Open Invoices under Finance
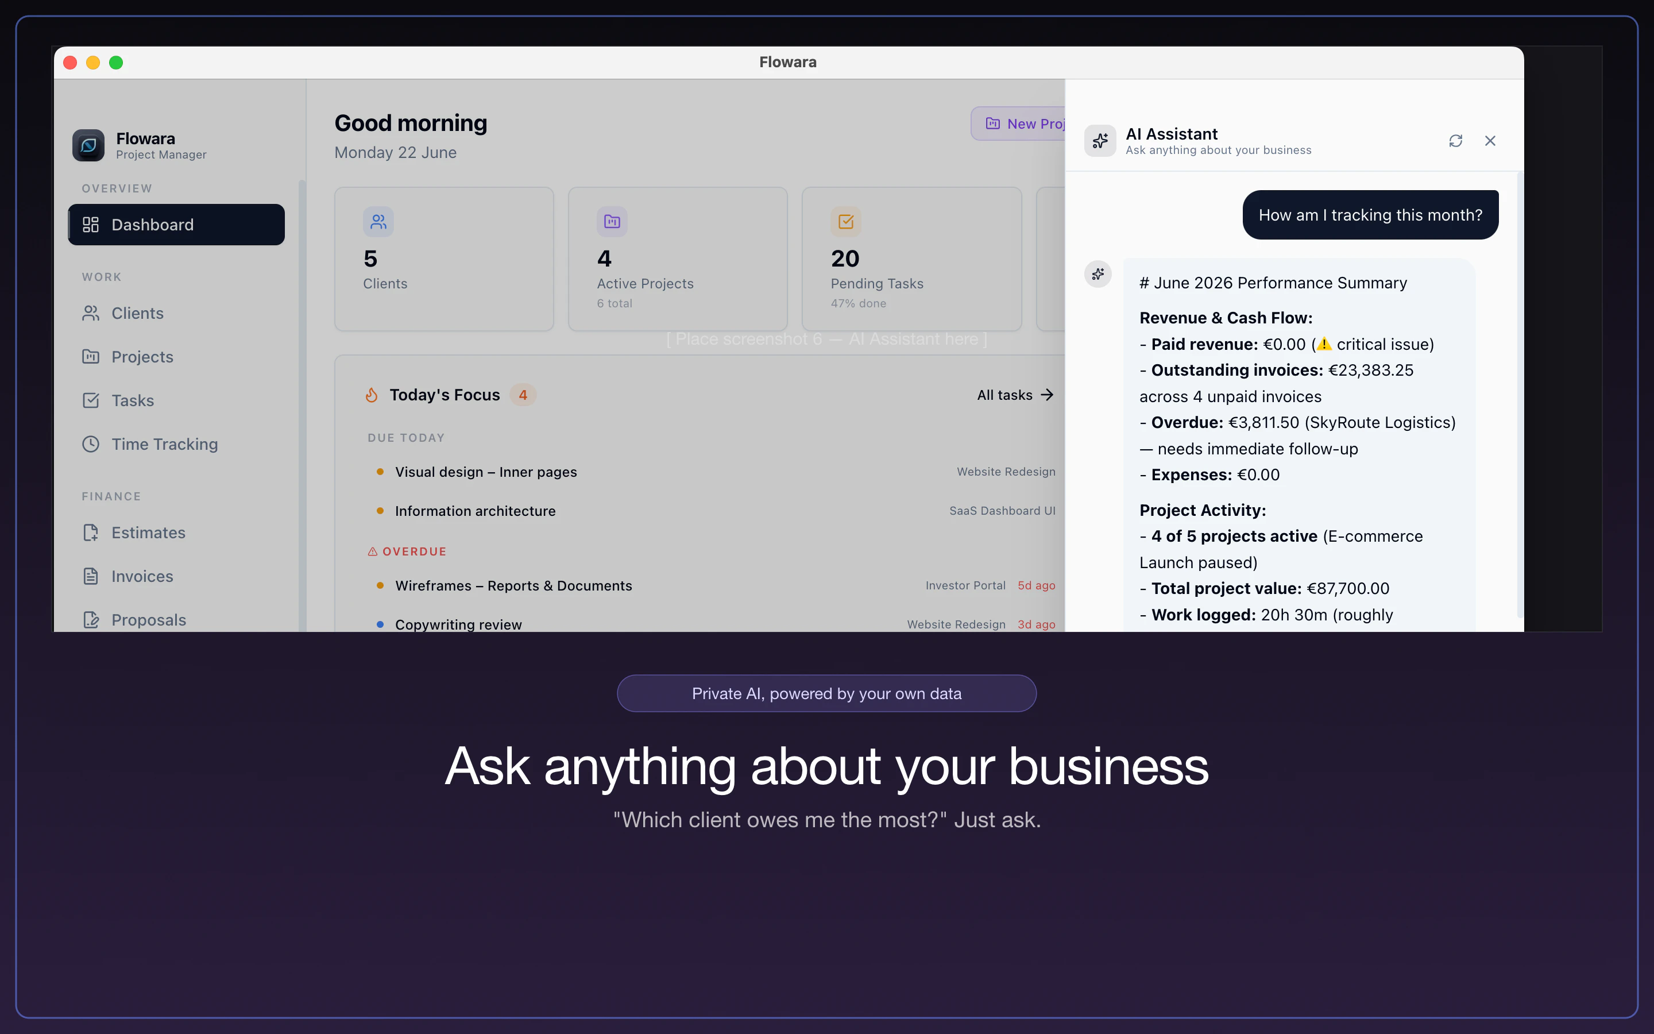The image size is (1654, 1034). click(x=176, y=577)
